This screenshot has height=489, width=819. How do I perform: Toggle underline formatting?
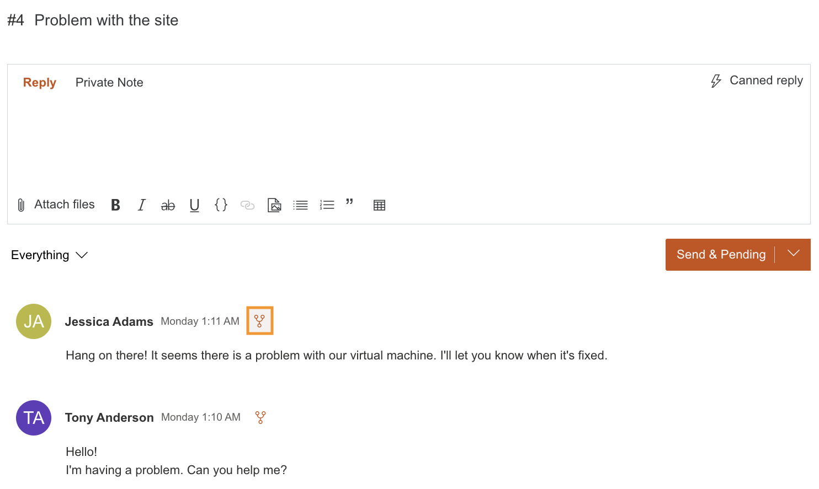194,205
